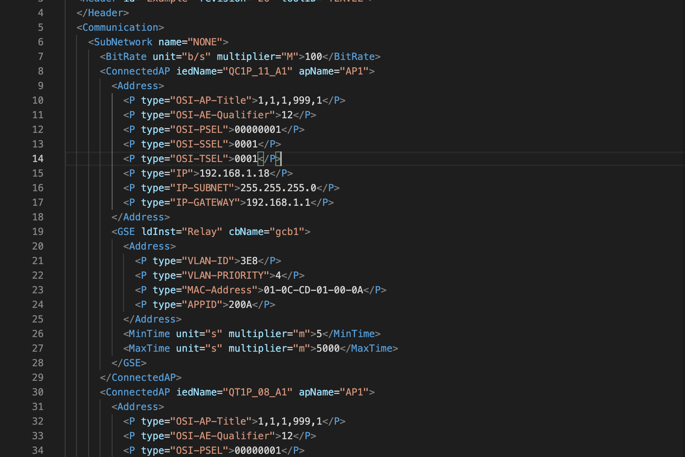The width and height of the screenshot is (685, 457).
Task: Click the MAC-Address value 01-0C-CD-01-00-0A
Action: click(313, 290)
